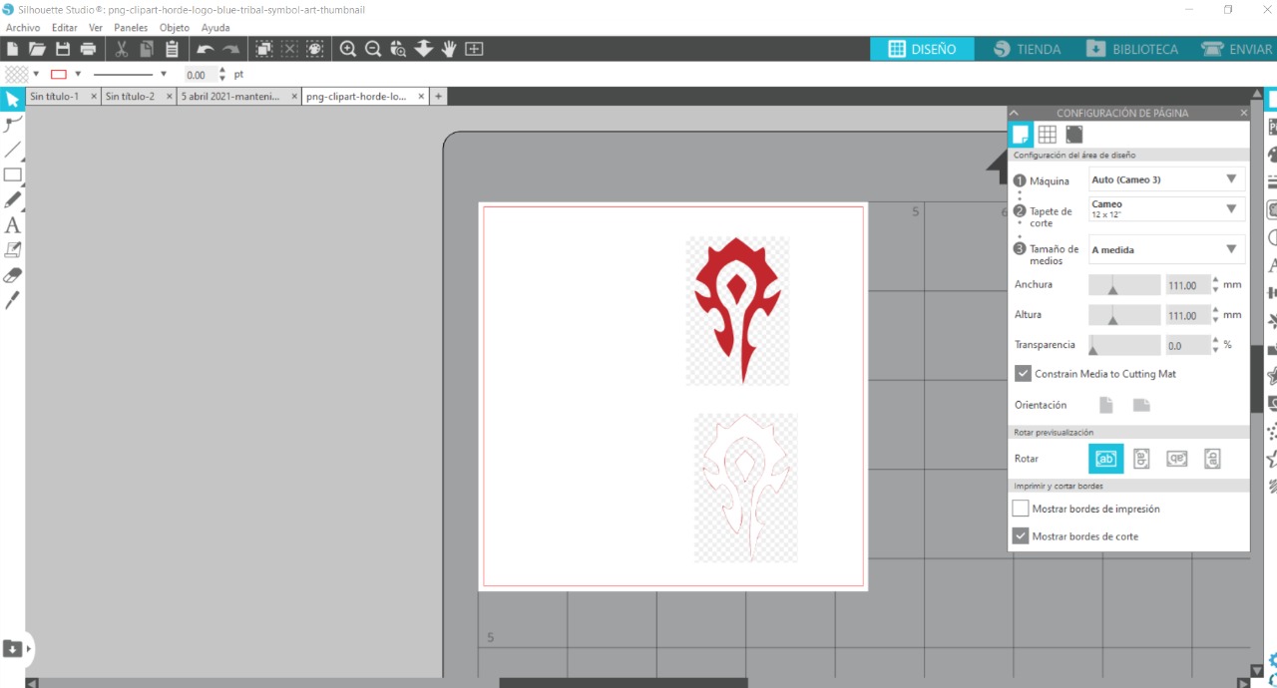Activate the zoom selection tool
Viewport: 1277px width, 688px height.
tap(398, 49)
